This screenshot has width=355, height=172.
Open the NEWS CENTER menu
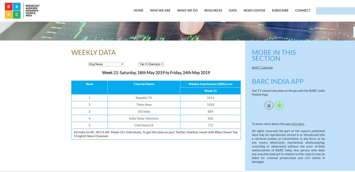[254, 10]
